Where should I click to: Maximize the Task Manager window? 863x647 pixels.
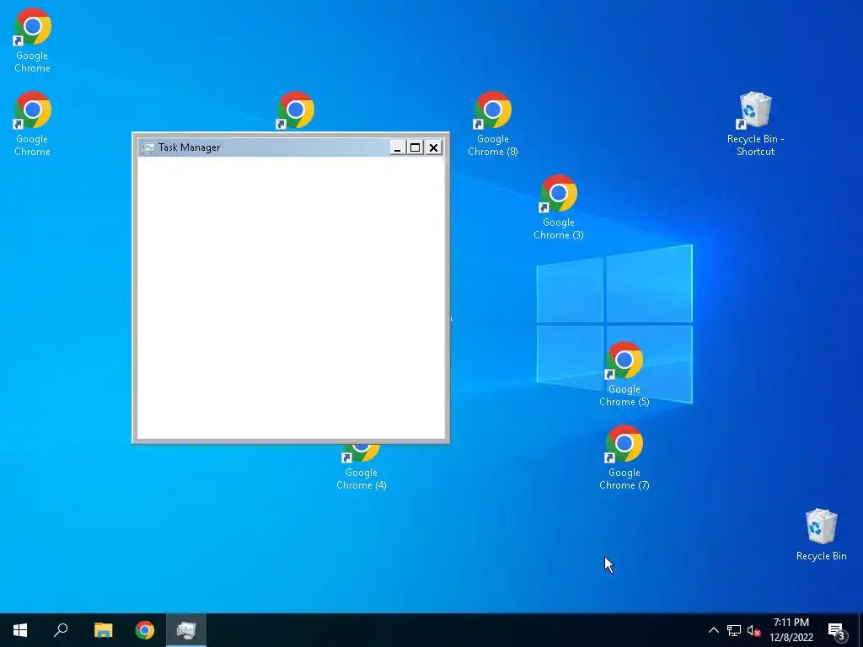(415, 147)
